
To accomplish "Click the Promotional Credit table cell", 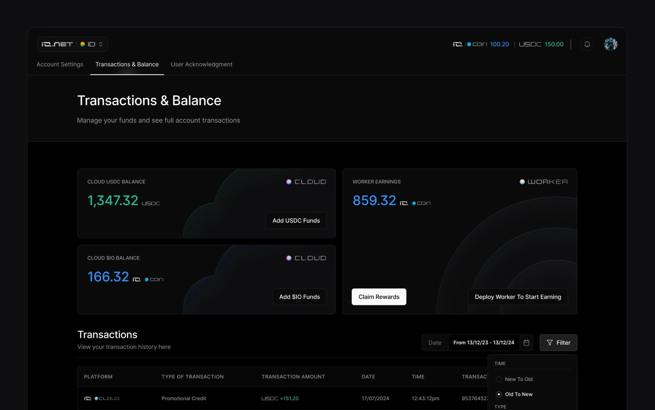I will coord(184,398).
